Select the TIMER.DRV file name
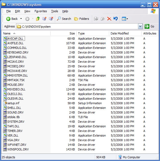 pos(15,131)
